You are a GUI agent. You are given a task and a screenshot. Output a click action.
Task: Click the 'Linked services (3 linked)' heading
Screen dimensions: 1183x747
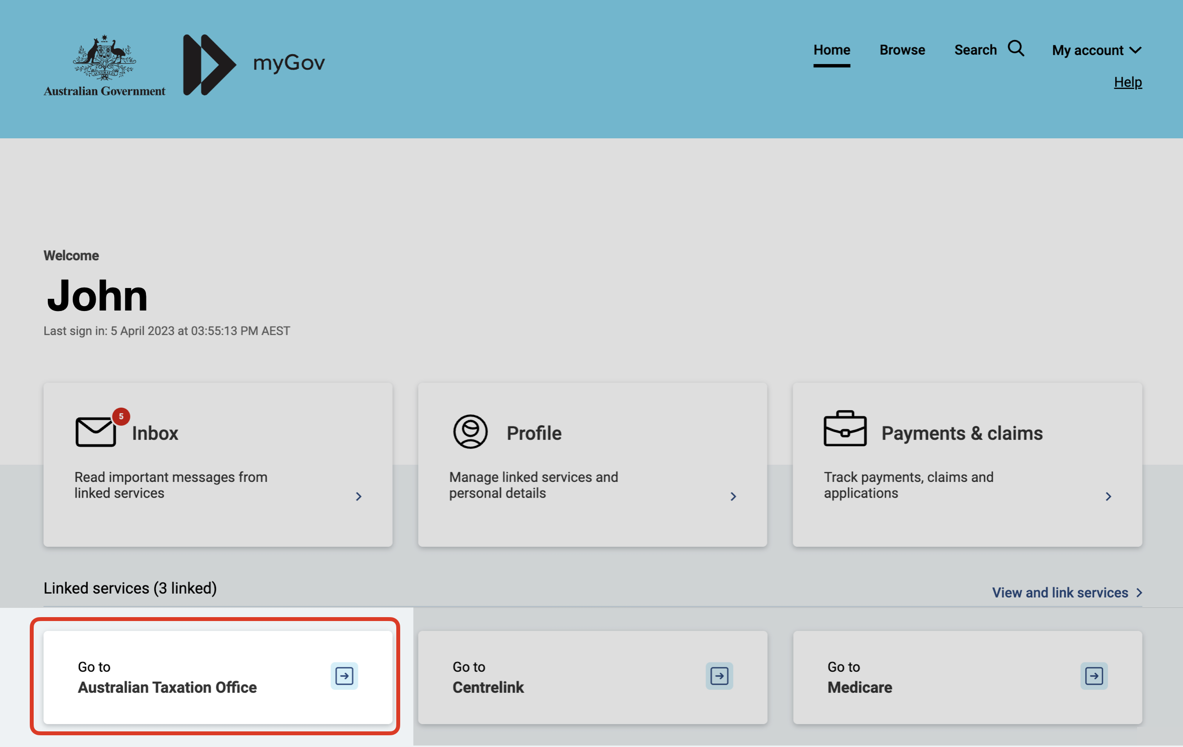(x=130, y=588)
